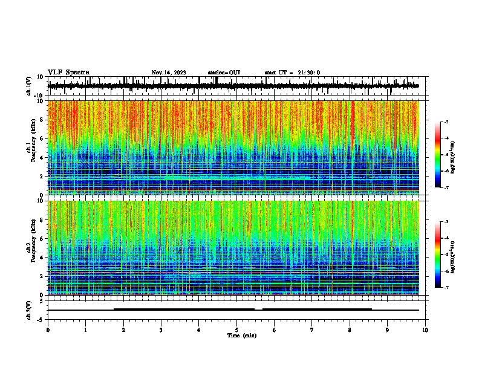Image resolution: width=479 pixels, height=370 pixels.
Task: Click time axis tick label "4"
Action: pyautogui.click(x=199, y=330)
